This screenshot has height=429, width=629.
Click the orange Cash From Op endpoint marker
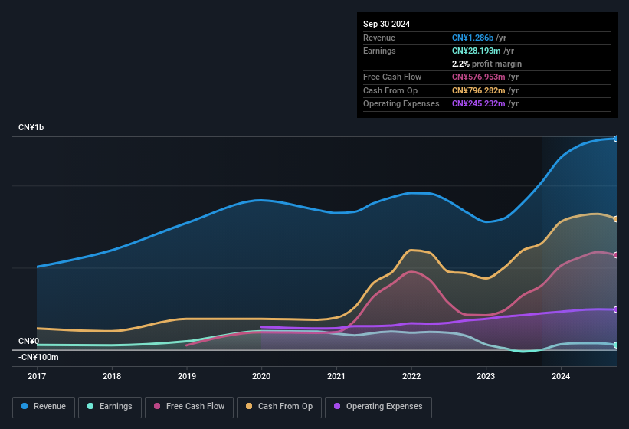[616, 219]
